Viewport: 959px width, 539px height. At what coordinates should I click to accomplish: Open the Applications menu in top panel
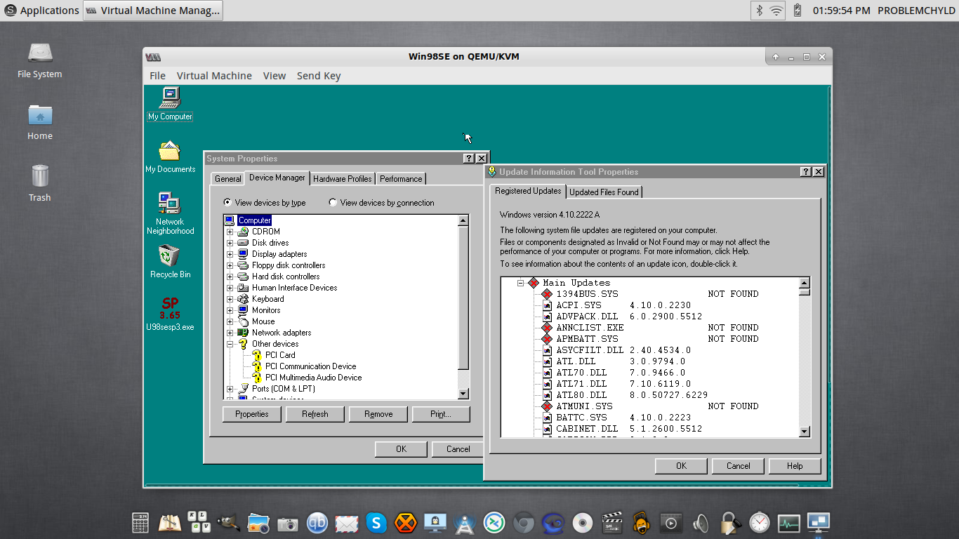tap(41, 11)
